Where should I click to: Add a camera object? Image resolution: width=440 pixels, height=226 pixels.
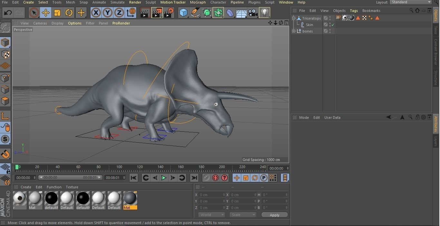click(253, 13)
